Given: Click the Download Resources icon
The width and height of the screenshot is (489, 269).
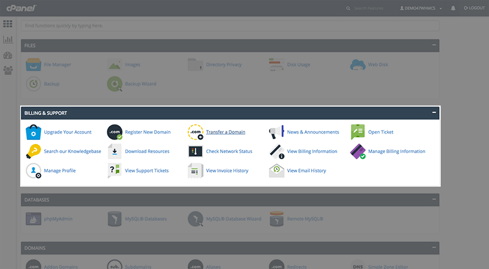Looking at the screenshot, I should click(x=114, y=151).
